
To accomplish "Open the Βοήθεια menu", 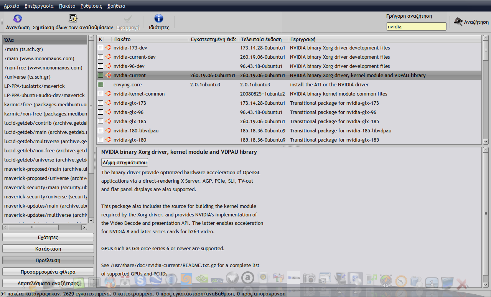I will coord(116,6).
